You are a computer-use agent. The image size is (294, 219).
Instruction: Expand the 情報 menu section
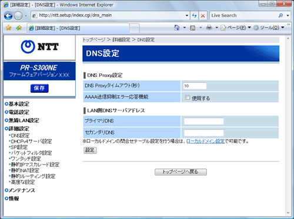click(x=12, y=198)
